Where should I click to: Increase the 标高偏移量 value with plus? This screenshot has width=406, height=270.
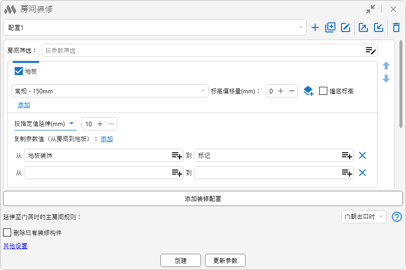coord(281,91)
